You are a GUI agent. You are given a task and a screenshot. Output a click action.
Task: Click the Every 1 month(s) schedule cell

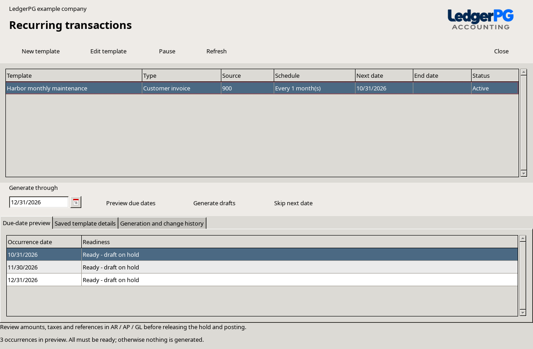point(314,88)
